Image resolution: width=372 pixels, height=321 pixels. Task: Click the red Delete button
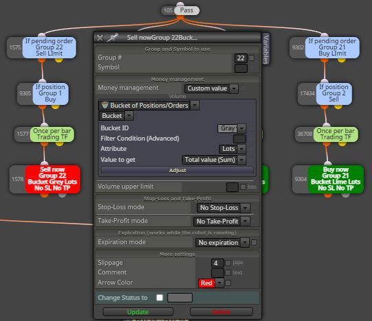tap(222, 312)
